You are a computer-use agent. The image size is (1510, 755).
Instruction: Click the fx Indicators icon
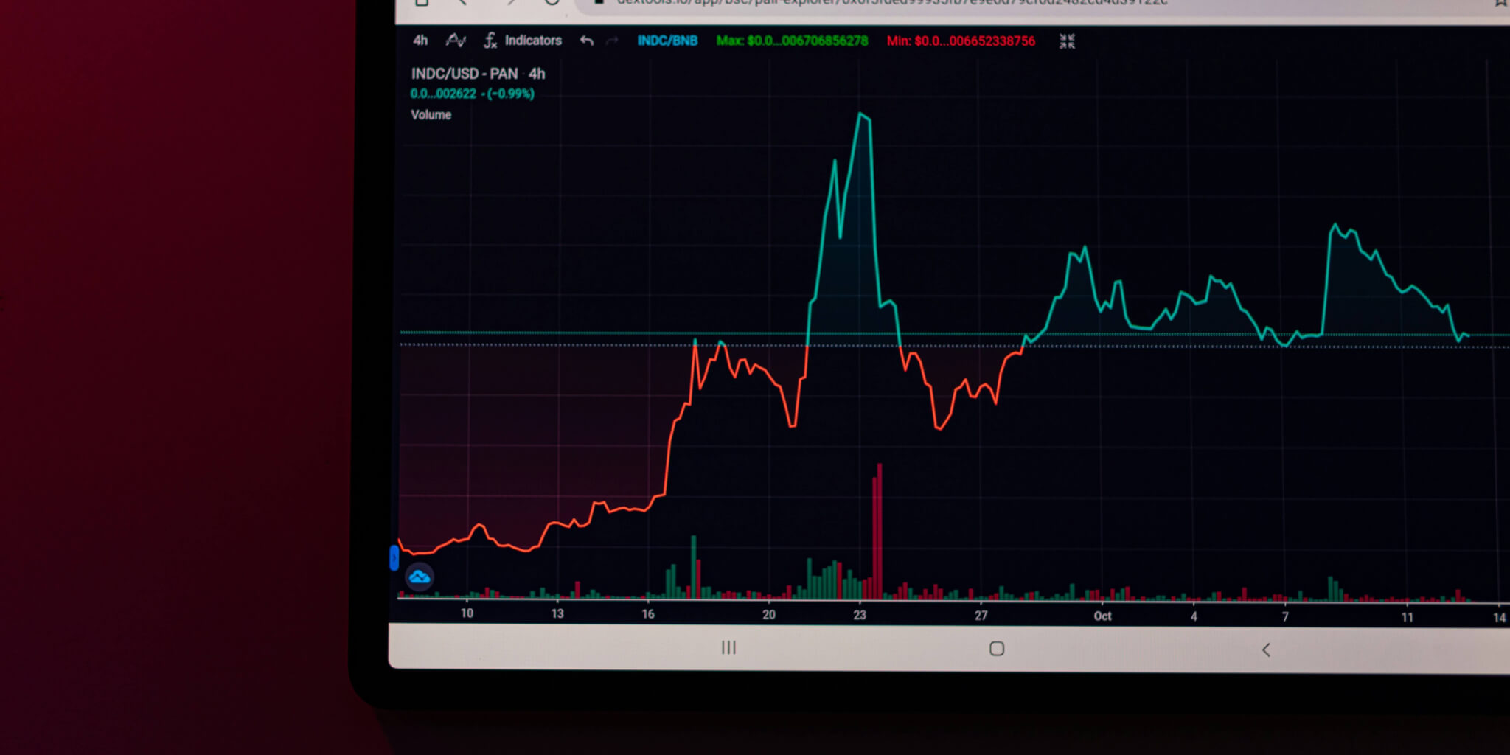[490, 41]
